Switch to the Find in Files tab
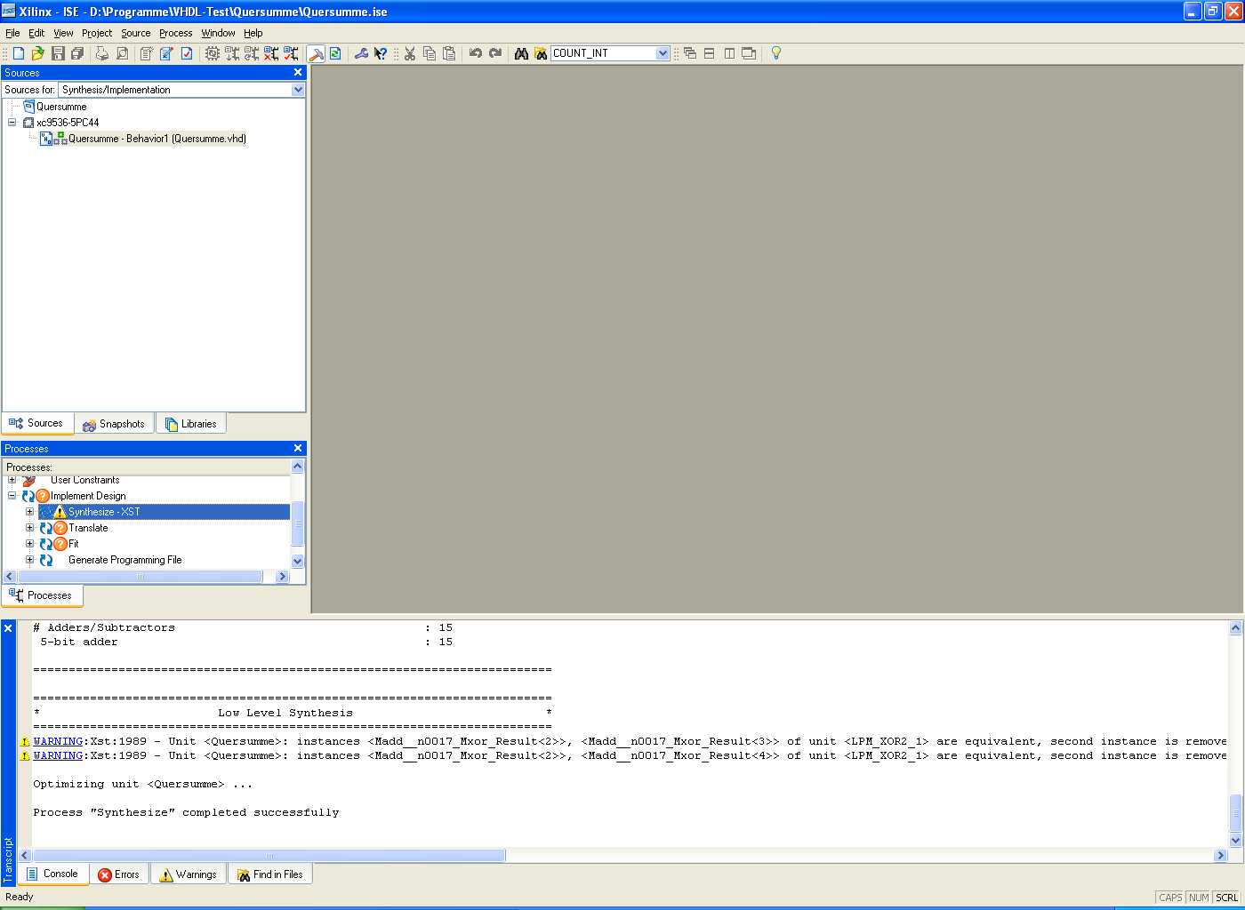The image size is (1245, 910). coord(270,874)
